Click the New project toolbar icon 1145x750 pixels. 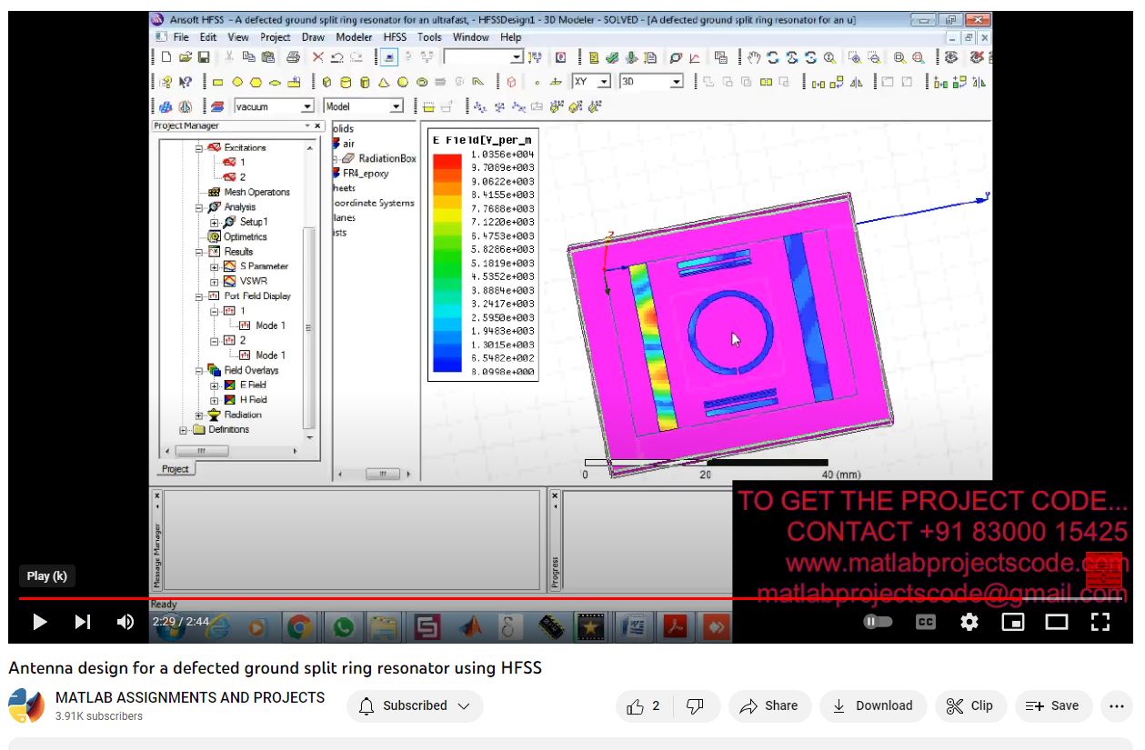point(166,57)
